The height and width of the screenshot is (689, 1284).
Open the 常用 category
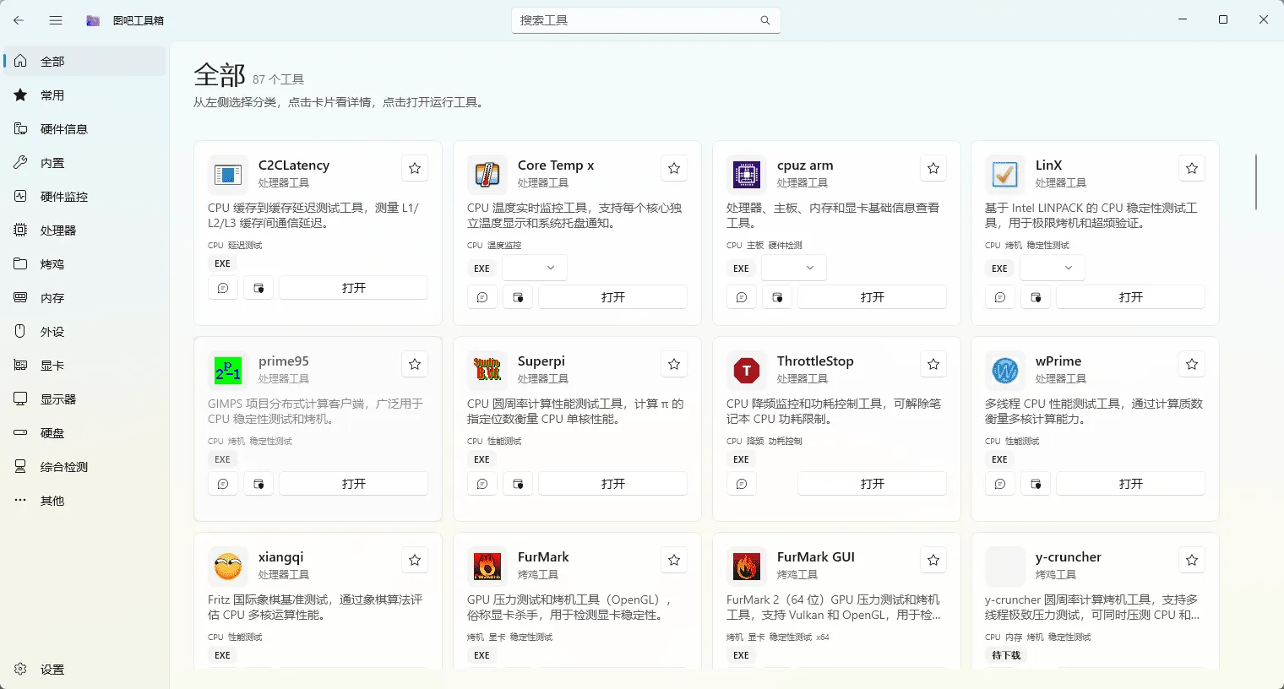[84, 95]
